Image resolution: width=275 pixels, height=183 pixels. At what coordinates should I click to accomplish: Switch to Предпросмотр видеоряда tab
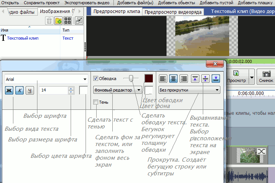coord(173,12)
